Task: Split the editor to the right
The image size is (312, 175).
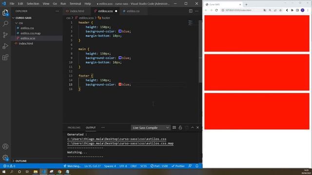Action: 191,11
